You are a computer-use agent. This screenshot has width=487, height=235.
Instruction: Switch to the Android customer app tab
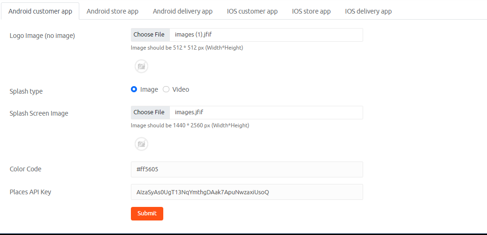coord(40,11)
